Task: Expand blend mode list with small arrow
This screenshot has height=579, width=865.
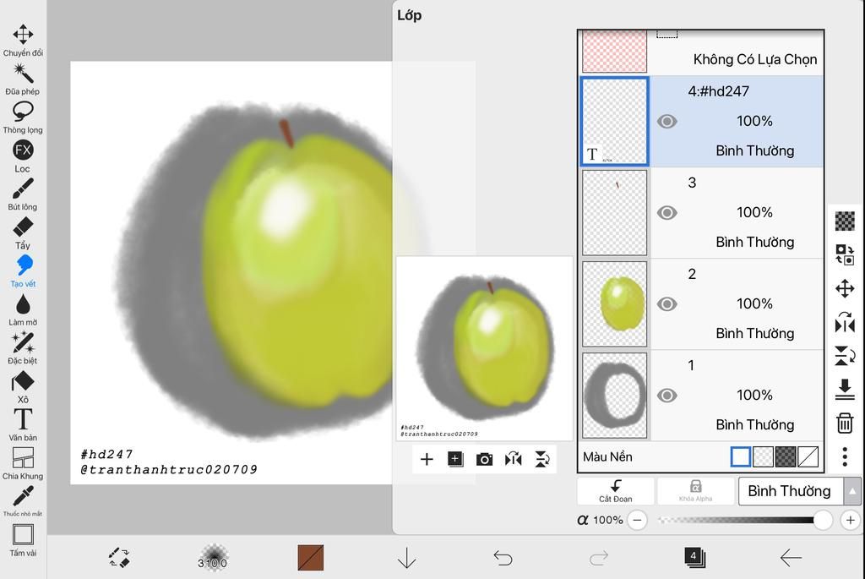Action: (x=852, y=491)
